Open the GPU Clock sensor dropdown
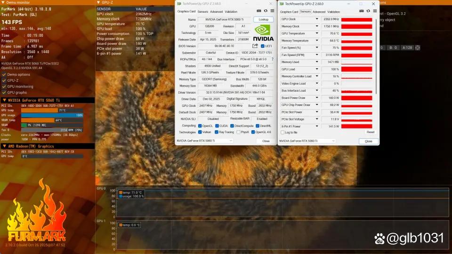 [317, 19]
